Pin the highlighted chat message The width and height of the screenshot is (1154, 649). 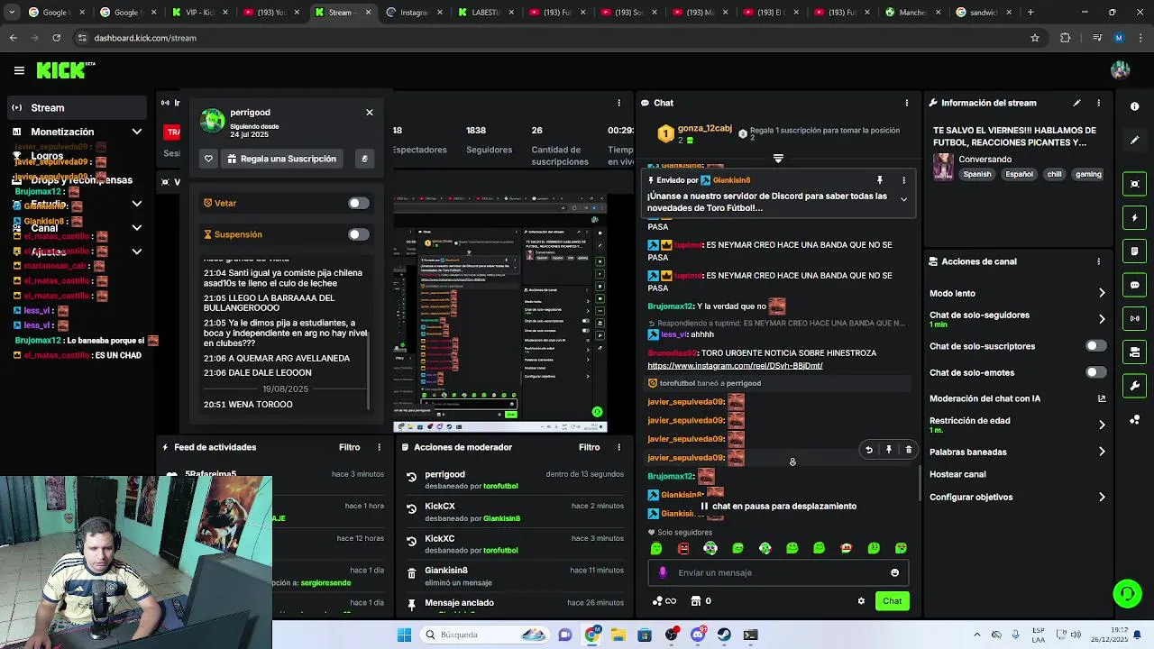[889, 450]
